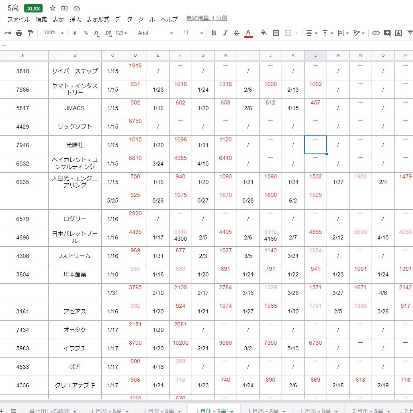Open ヘルプ menu
Screen dimensions: 413x413
pyautogui.click(x=169, y=19)
